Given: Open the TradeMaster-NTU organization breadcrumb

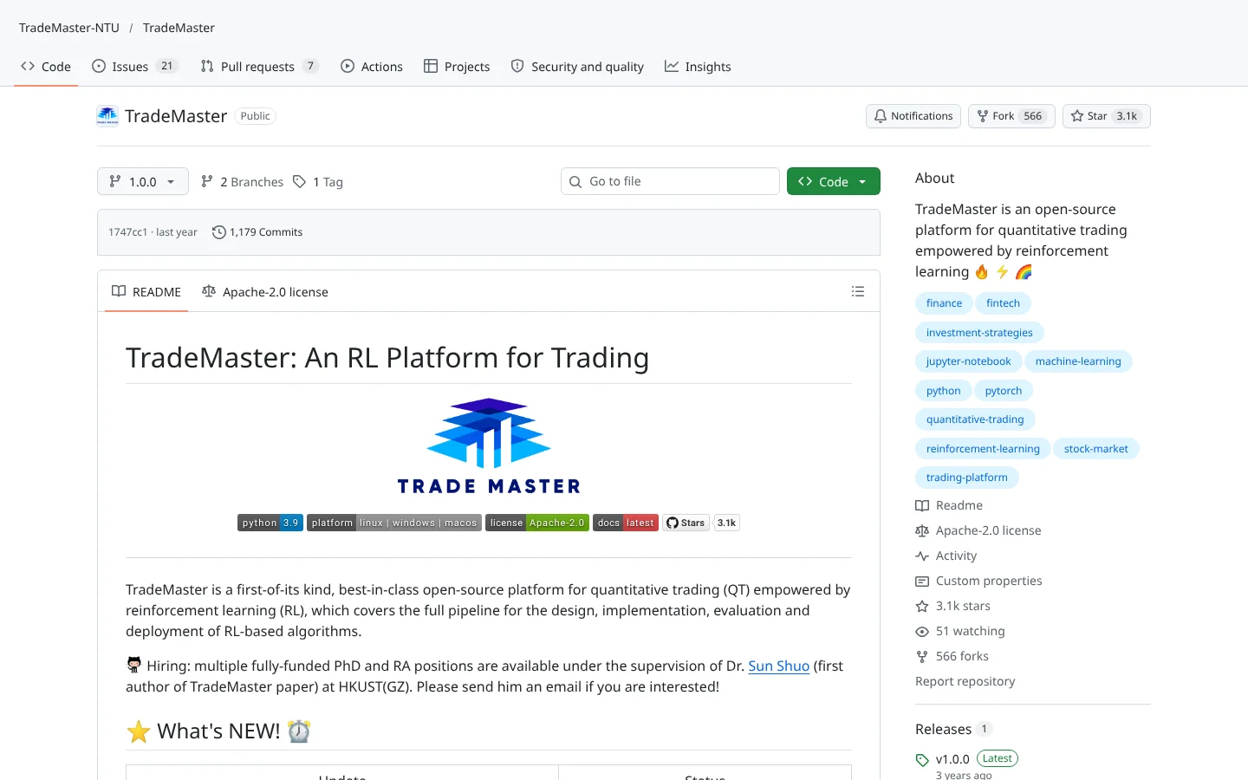Looking at the screenshot, I should tap(69, 28).
